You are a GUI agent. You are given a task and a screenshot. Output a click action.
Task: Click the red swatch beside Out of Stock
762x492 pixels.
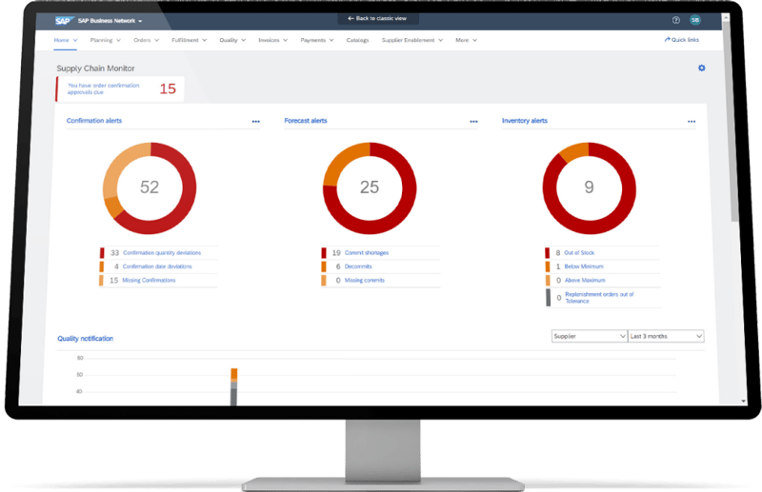click(547, 252)
